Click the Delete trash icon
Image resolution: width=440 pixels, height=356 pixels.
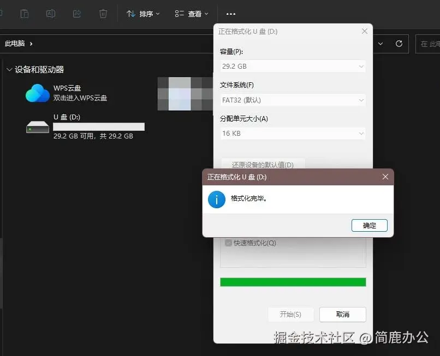103,14
